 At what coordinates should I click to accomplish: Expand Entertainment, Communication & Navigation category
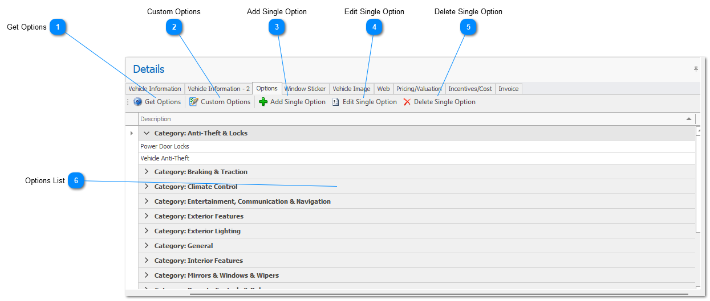[x=146, y=201]
